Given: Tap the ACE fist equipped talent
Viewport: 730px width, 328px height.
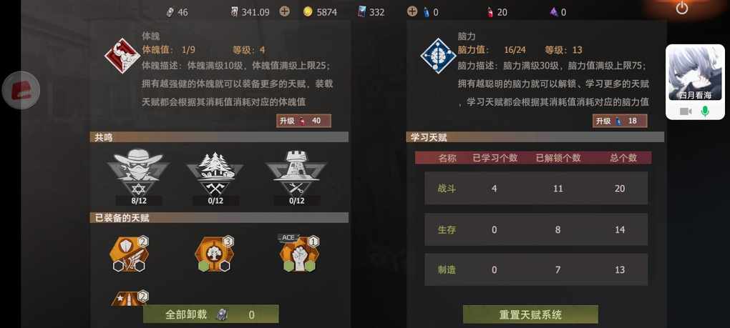Looking at the screenshot, I should point(299,253).
